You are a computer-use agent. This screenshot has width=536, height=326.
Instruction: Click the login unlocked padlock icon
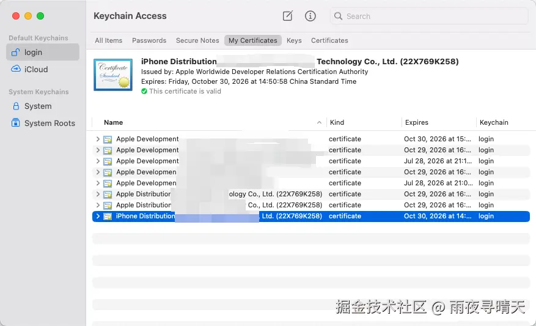click(15, 52)
